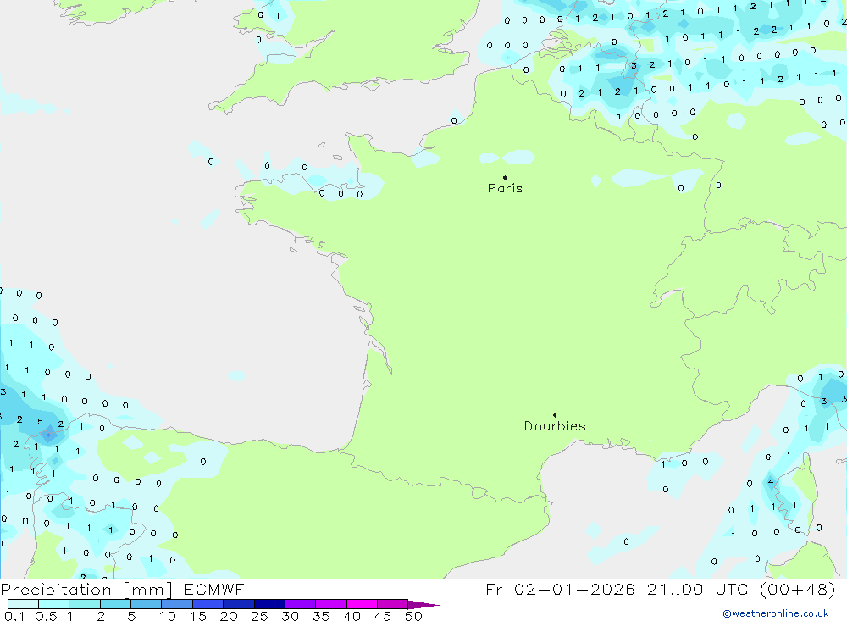
Task: Click the Paris city label
Action: click(505, 188)
